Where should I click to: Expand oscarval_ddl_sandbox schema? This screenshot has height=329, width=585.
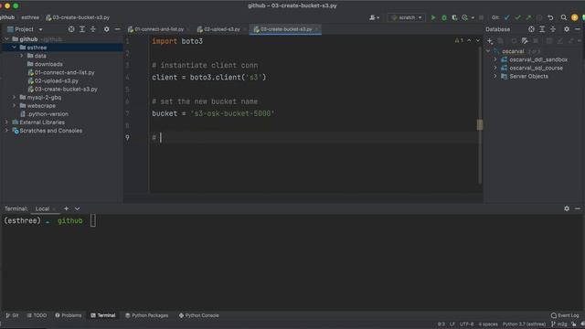495,59
